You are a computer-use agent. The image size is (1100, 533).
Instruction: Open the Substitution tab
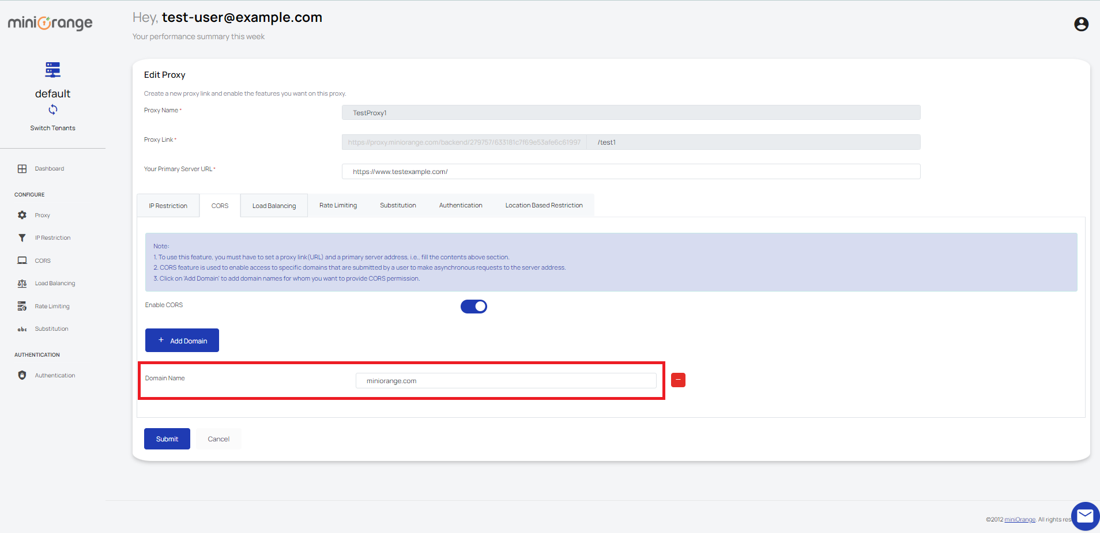tap(398, 205)
